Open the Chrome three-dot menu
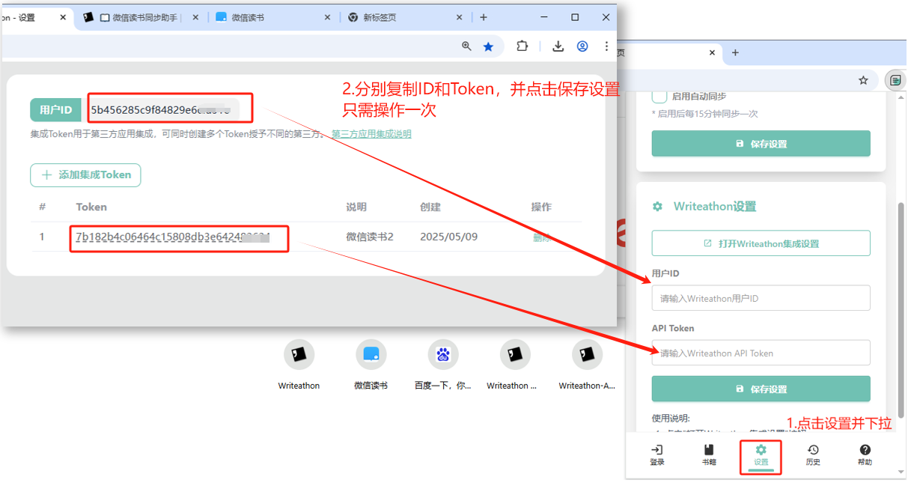 606,46
